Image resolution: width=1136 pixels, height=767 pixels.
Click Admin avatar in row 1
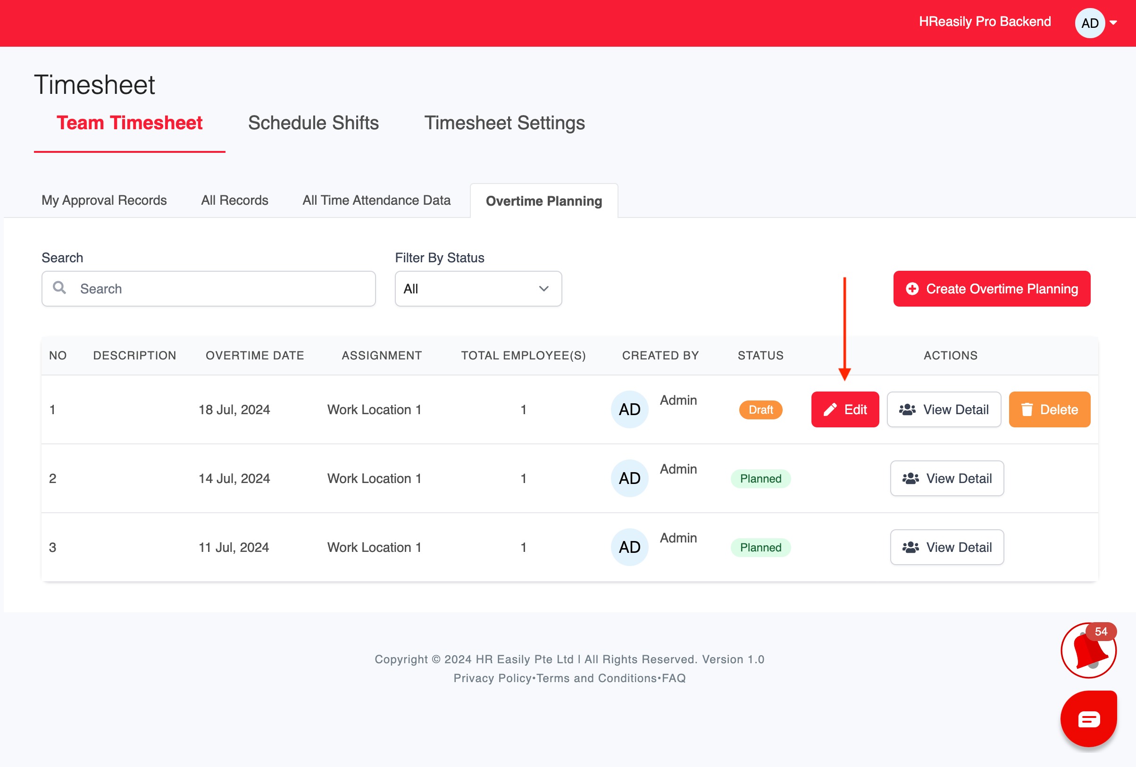629,409
